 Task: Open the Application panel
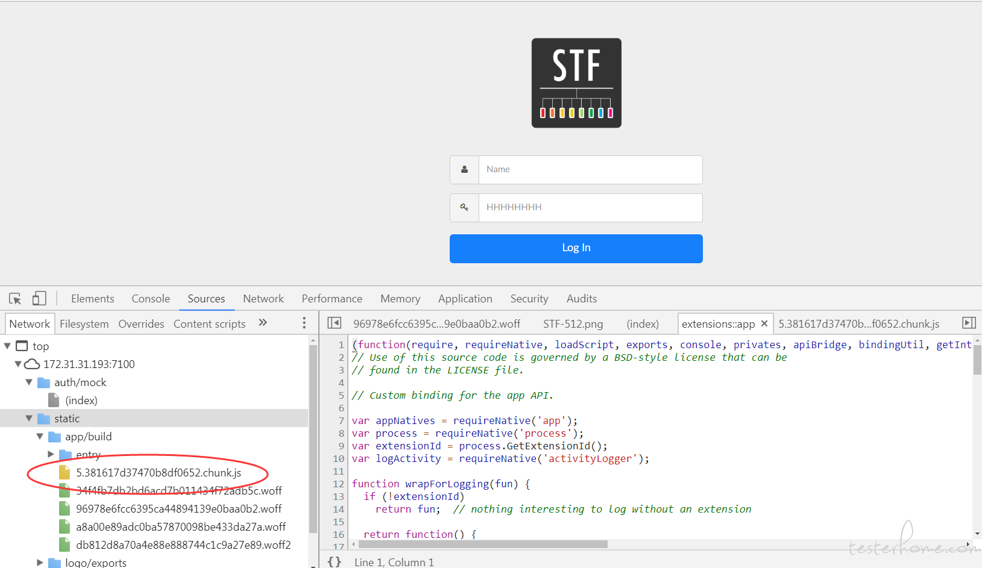click(465, 299)
